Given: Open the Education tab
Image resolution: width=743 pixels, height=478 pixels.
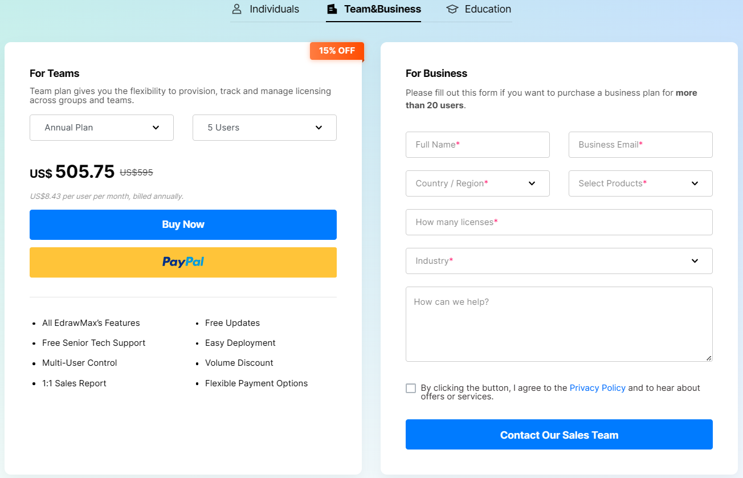Looking at the screenshot, I should 479,9.
